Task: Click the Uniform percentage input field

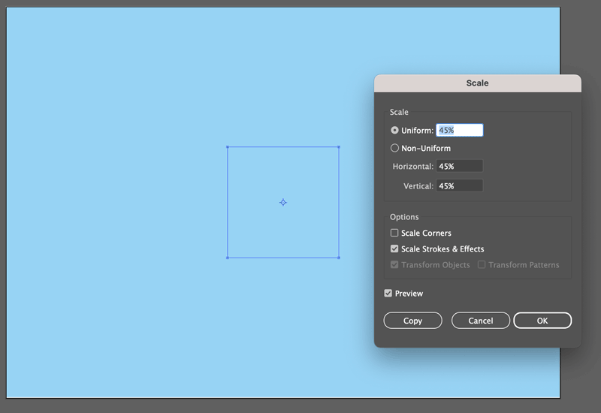Action: [459, 130]
